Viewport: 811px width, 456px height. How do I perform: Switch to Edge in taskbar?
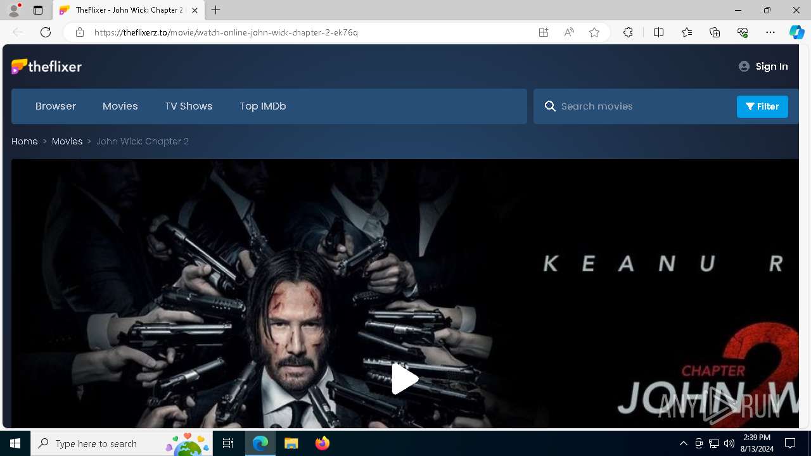(260, 443)
